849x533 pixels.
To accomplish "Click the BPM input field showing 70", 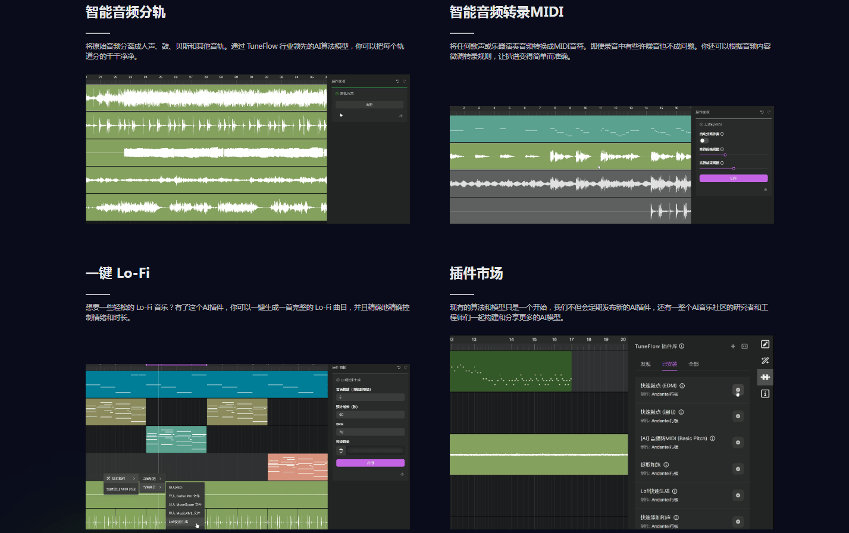I will (x=370, y=432).
